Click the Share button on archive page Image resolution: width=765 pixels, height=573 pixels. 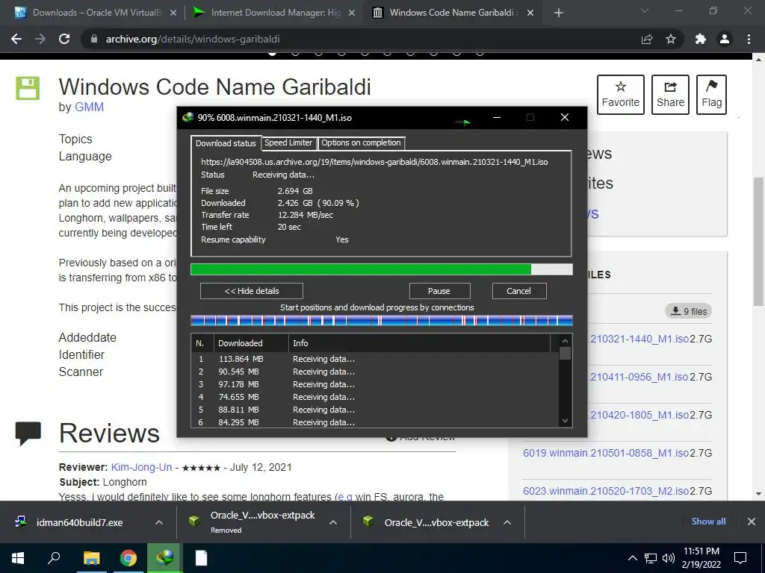(x=670, y=95)
